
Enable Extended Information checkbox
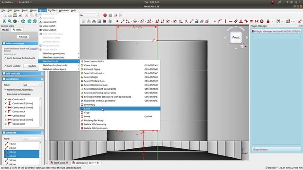(5, 94)
